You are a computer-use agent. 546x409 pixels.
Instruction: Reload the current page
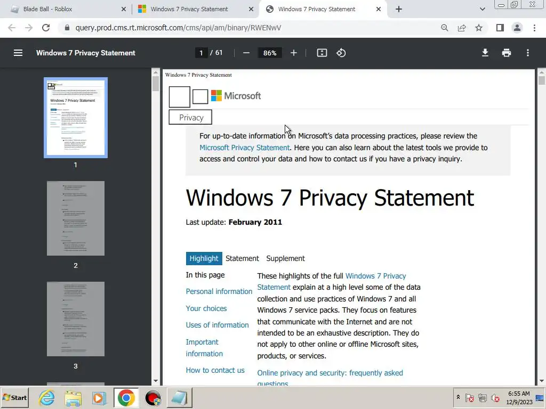(x=46, y=28)
